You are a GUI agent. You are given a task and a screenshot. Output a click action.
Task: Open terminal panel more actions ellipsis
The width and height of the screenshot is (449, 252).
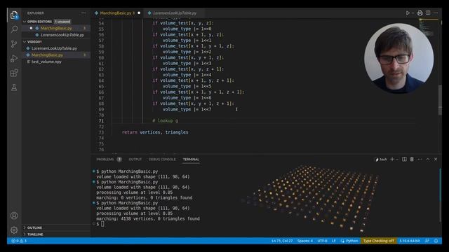point(420,159)
